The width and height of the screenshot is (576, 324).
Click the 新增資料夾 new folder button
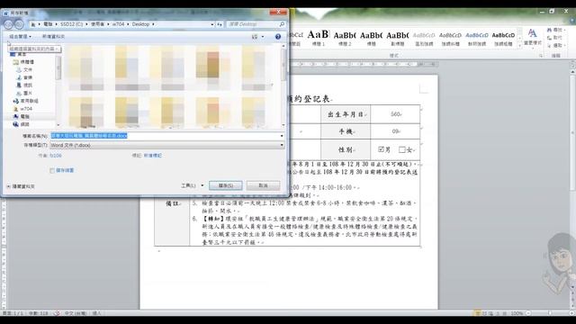pos(53,36)
